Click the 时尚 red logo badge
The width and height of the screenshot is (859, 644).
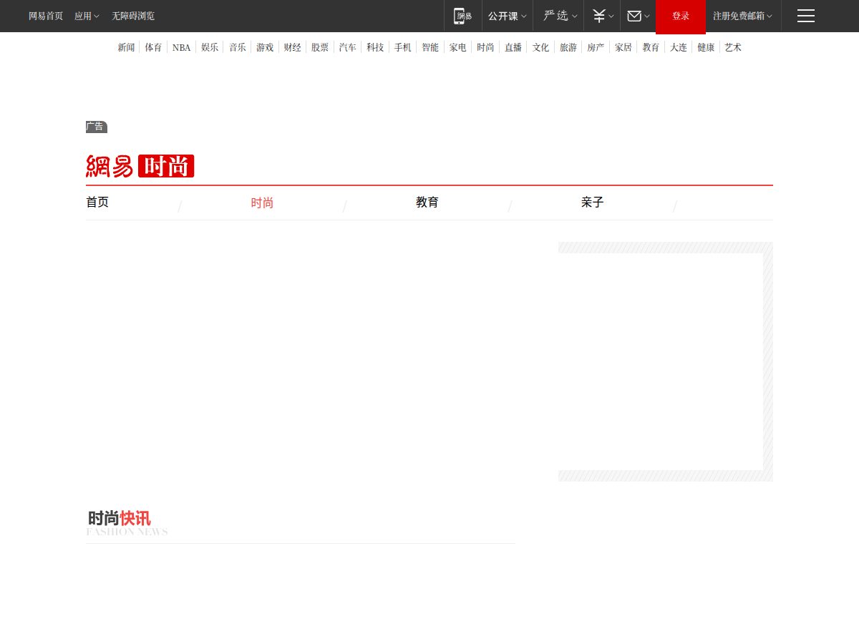[166, 166]
